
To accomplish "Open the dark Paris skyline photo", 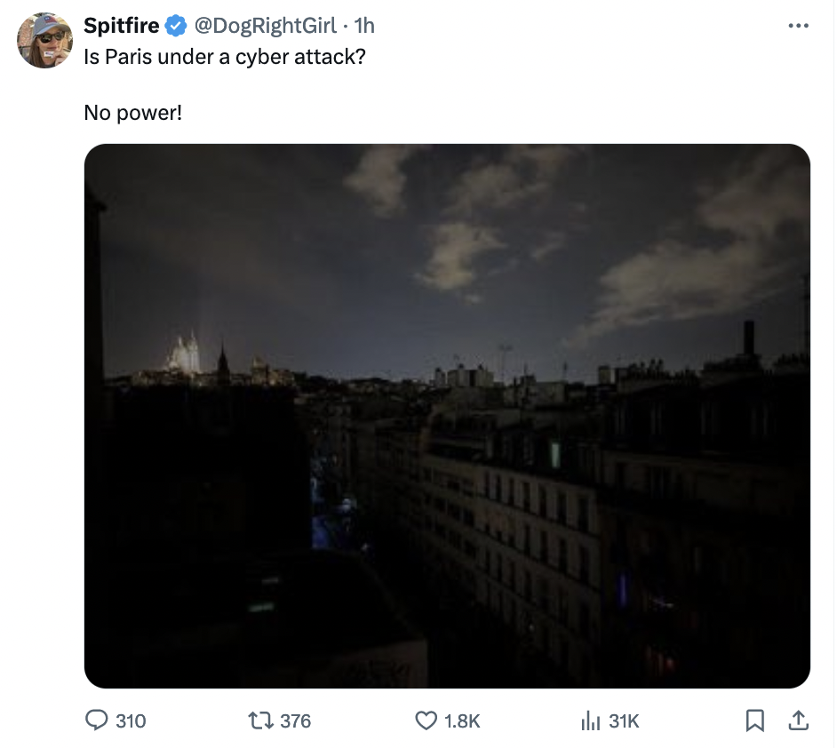I will 446,413.
